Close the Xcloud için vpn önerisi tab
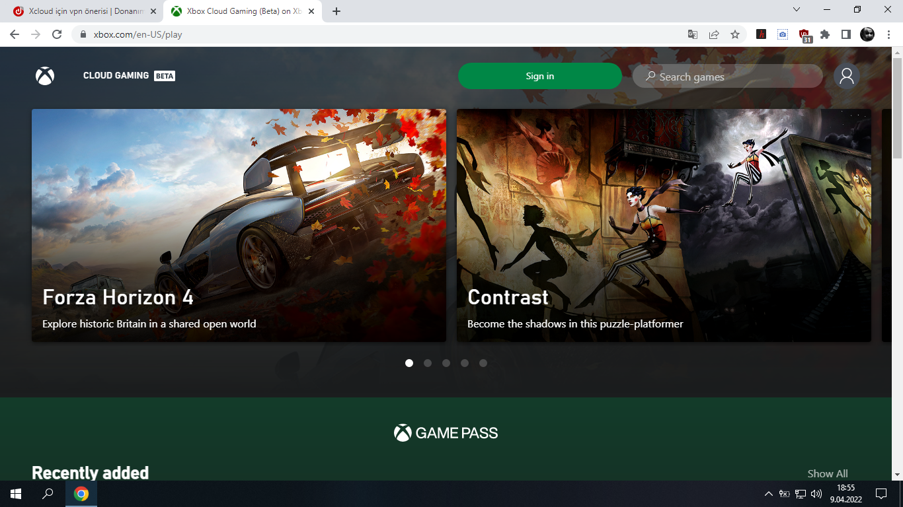The height and width of the screenshot is (507, 903). point(153,11)
